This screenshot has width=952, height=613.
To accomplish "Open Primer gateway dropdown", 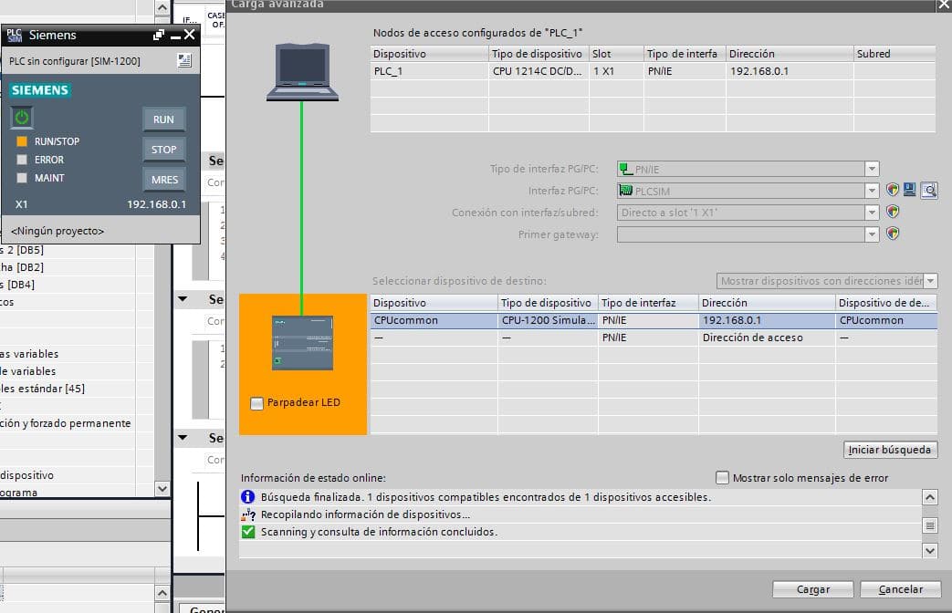I will point(872,234).
